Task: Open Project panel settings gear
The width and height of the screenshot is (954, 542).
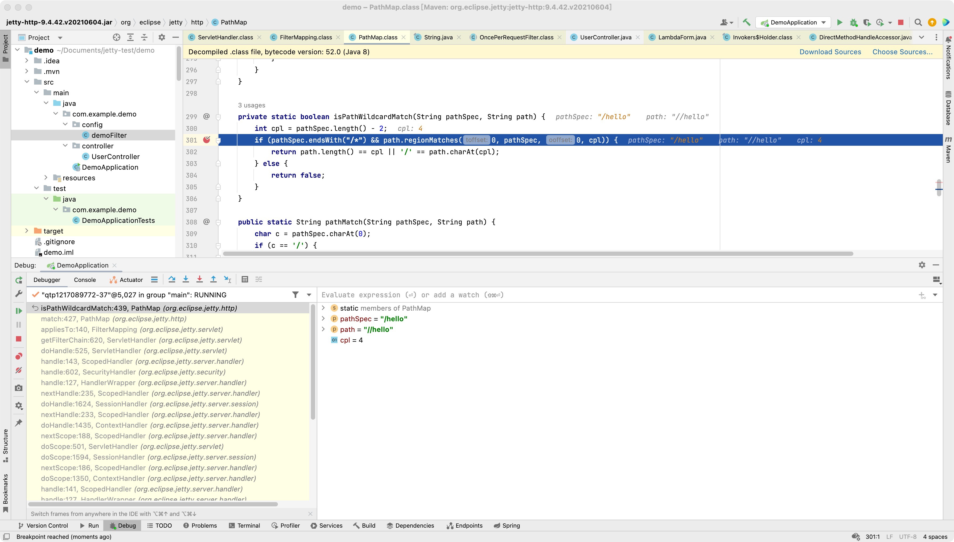Action: [162, 37]
